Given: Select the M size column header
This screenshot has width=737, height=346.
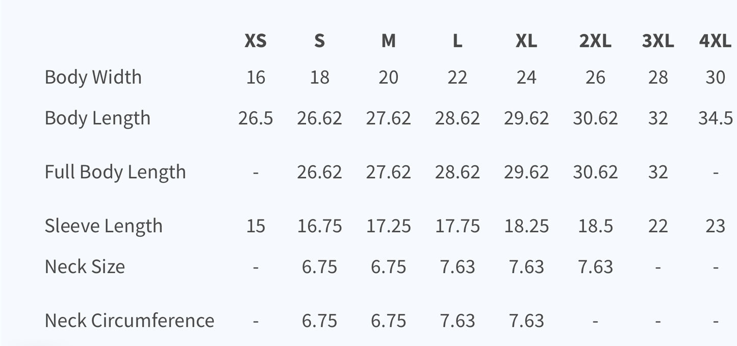Looking at the screenshot, I should (x=388, y=41).
